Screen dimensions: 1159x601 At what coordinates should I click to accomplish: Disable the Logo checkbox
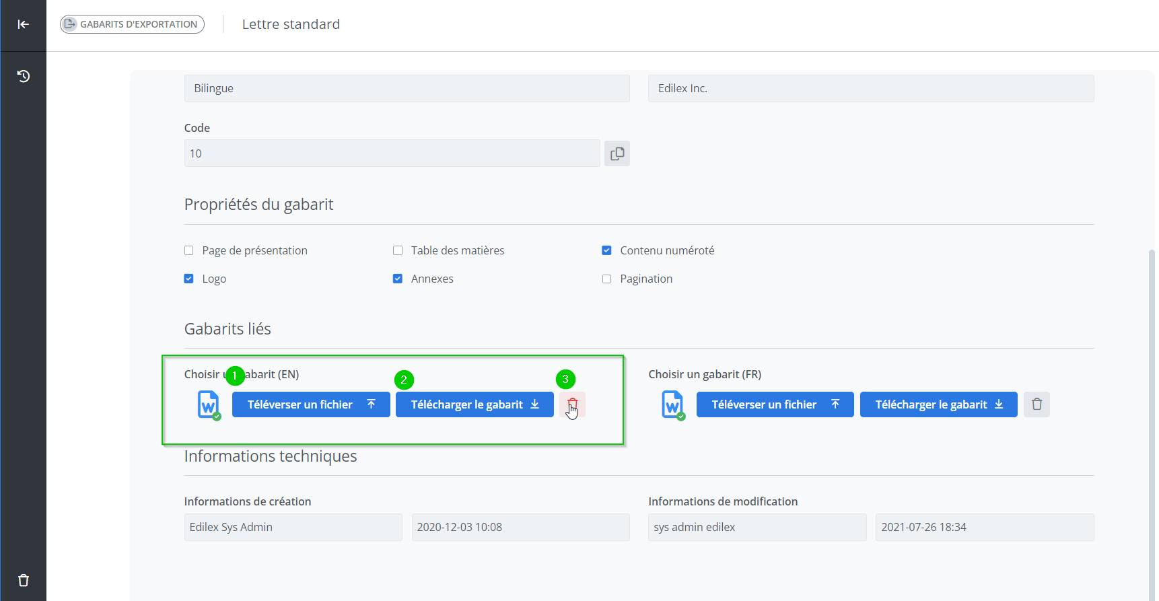pos(189,279)
